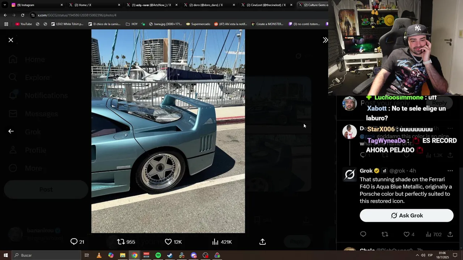Repost Grok's reply
This screenshot has height=260, width=463.
385,234
